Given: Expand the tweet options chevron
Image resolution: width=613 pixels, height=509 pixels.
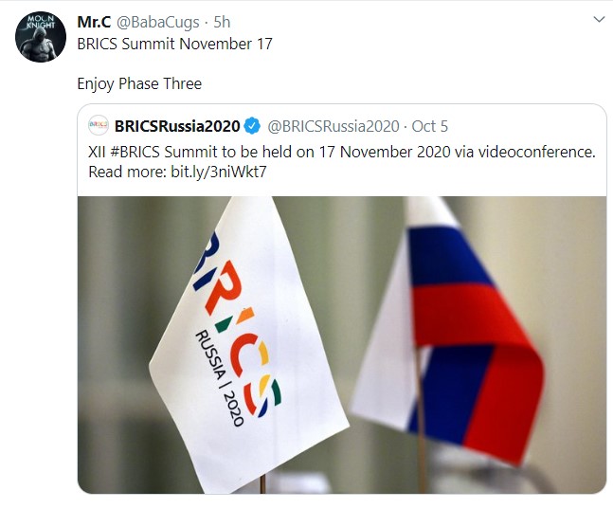Looking at the screenshot, I should [x=598, y=20].
